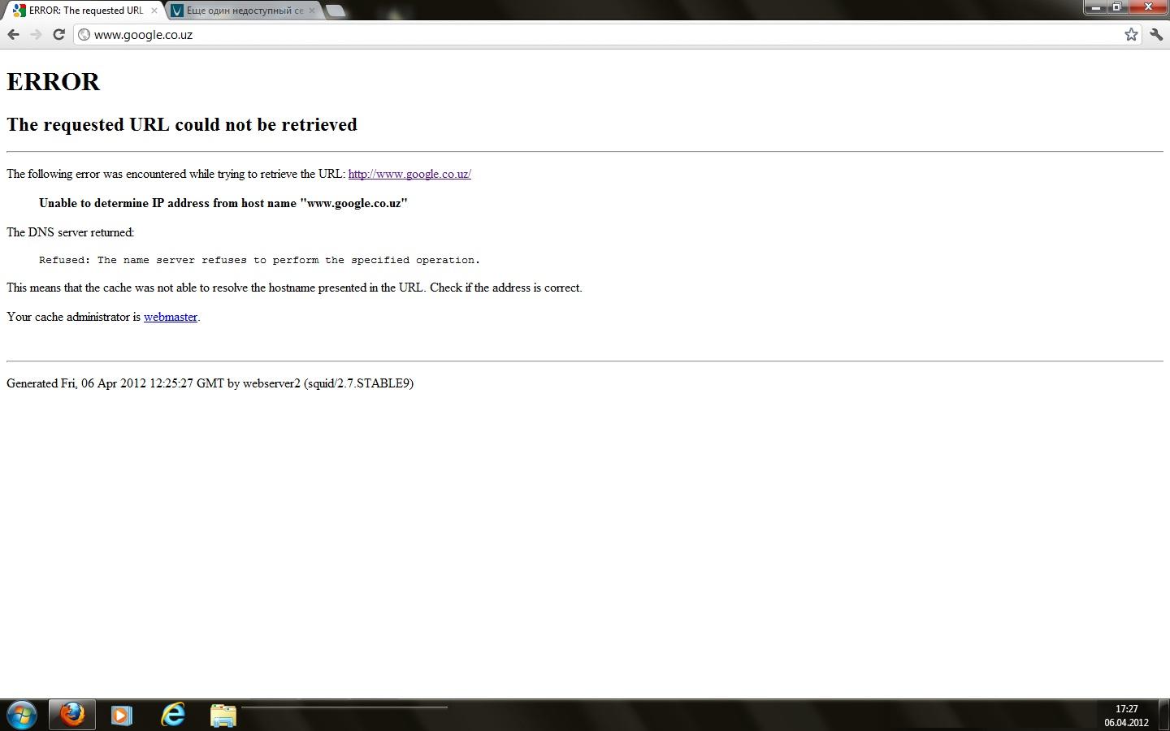Image resolution: width=1170 pixels, height=731 pixels.
Task: Bookmark this page with the star icon
Action: pyautogui.click(x=1131, y=34)
